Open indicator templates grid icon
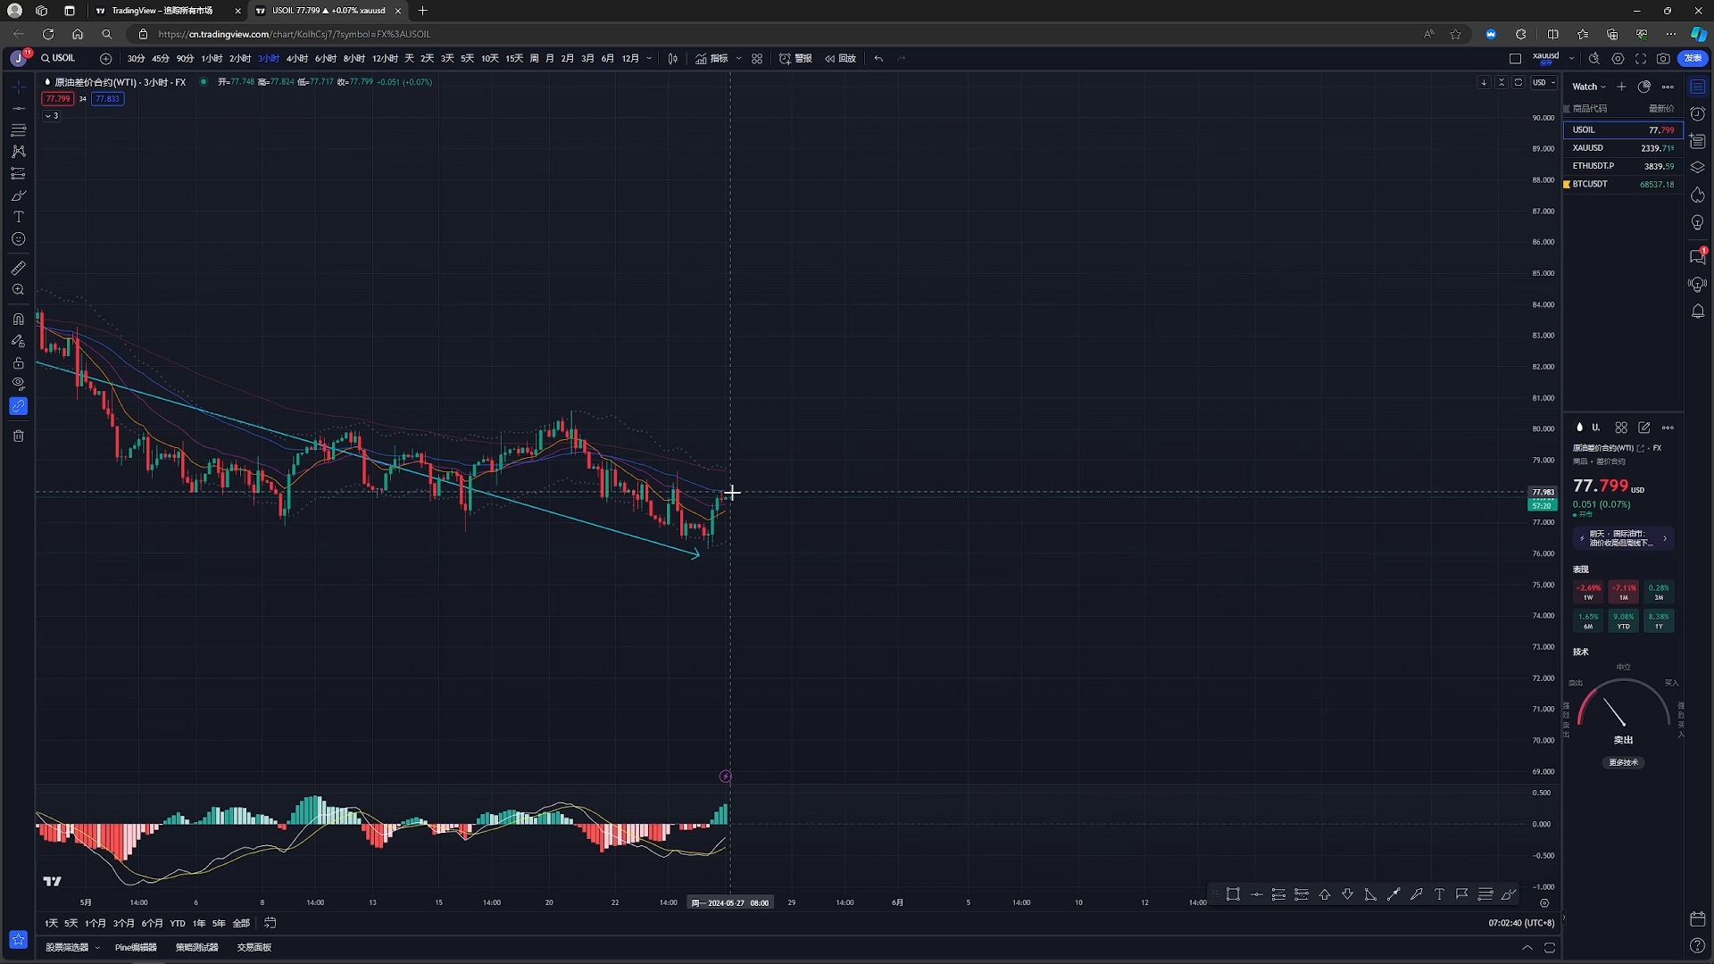 757,59
